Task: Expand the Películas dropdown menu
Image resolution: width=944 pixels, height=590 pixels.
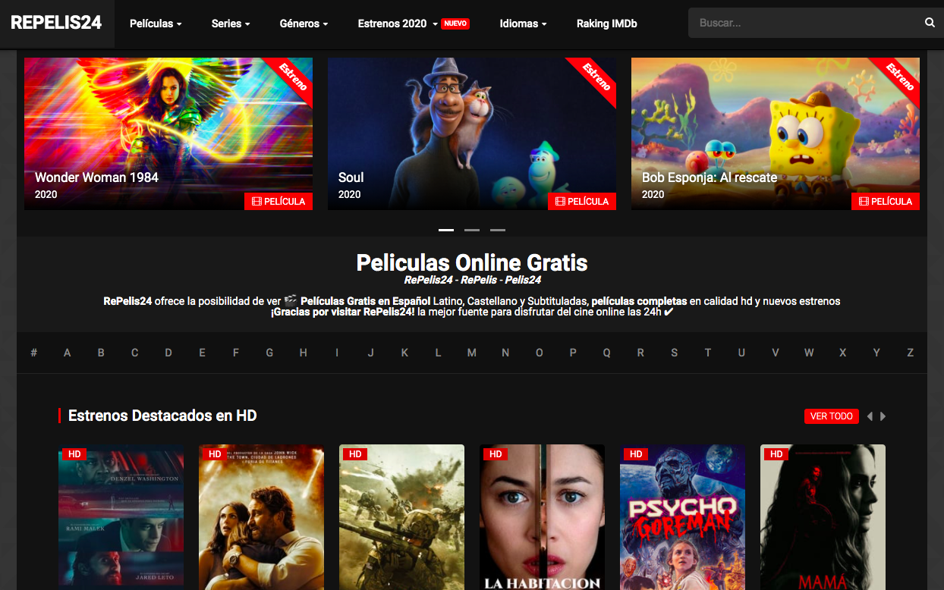Action: coord(156,24)
